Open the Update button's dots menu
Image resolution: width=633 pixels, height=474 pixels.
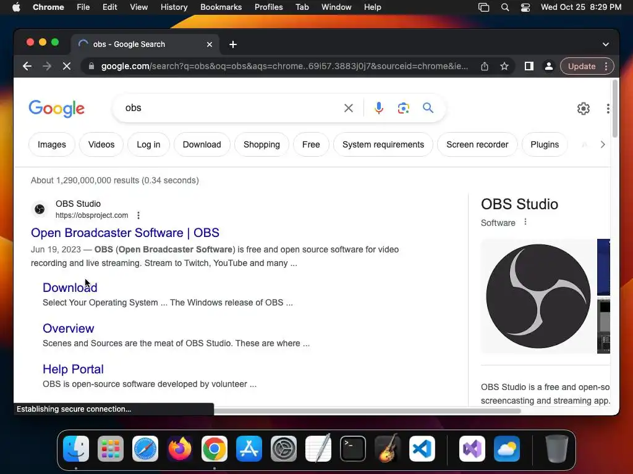(606, 66)
